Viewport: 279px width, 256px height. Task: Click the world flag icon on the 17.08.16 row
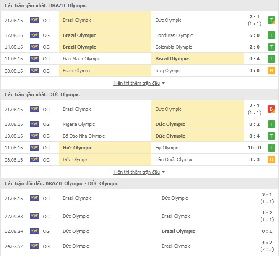[34, 35]
